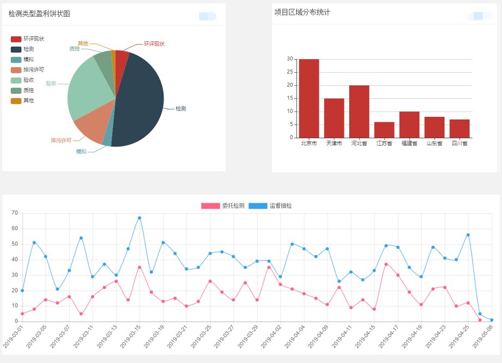
Task: Toggle the 质控 legend item
Action: coord(16,91)
